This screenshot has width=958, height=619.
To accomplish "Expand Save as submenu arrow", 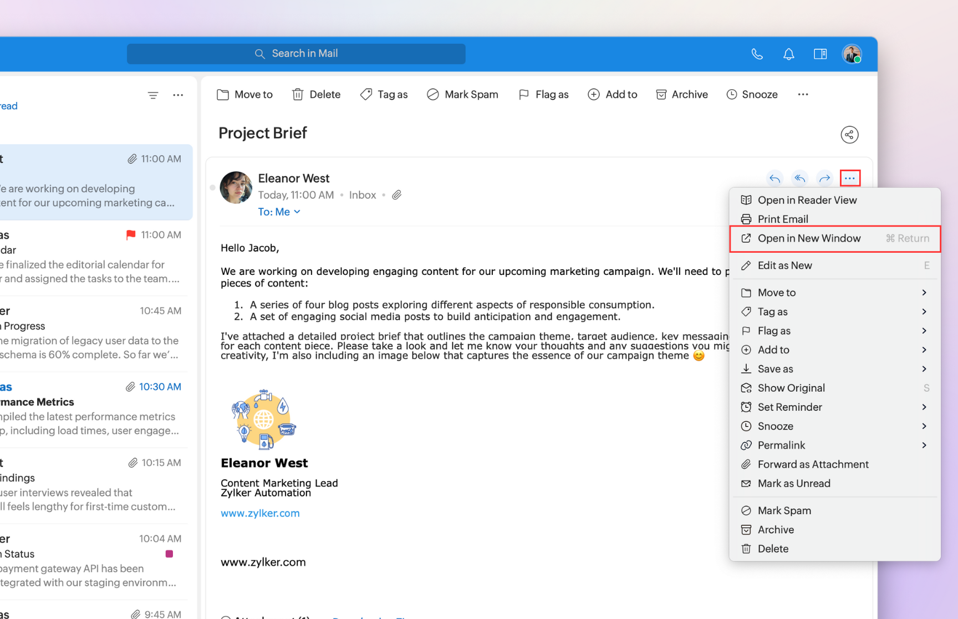I will [x=924, y=369].
